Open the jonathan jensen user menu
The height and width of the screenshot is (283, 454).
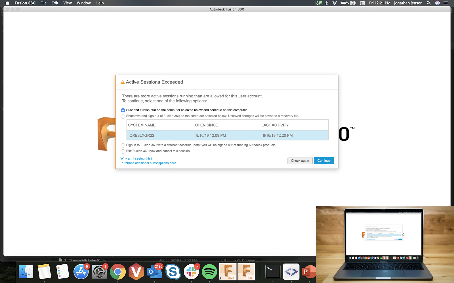[x=408, y=3]
